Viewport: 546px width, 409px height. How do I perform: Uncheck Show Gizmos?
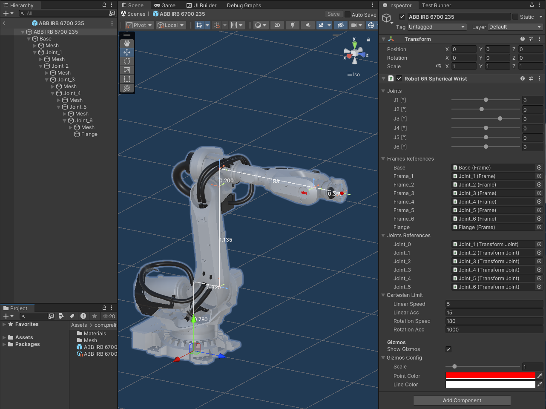[448, 349]
